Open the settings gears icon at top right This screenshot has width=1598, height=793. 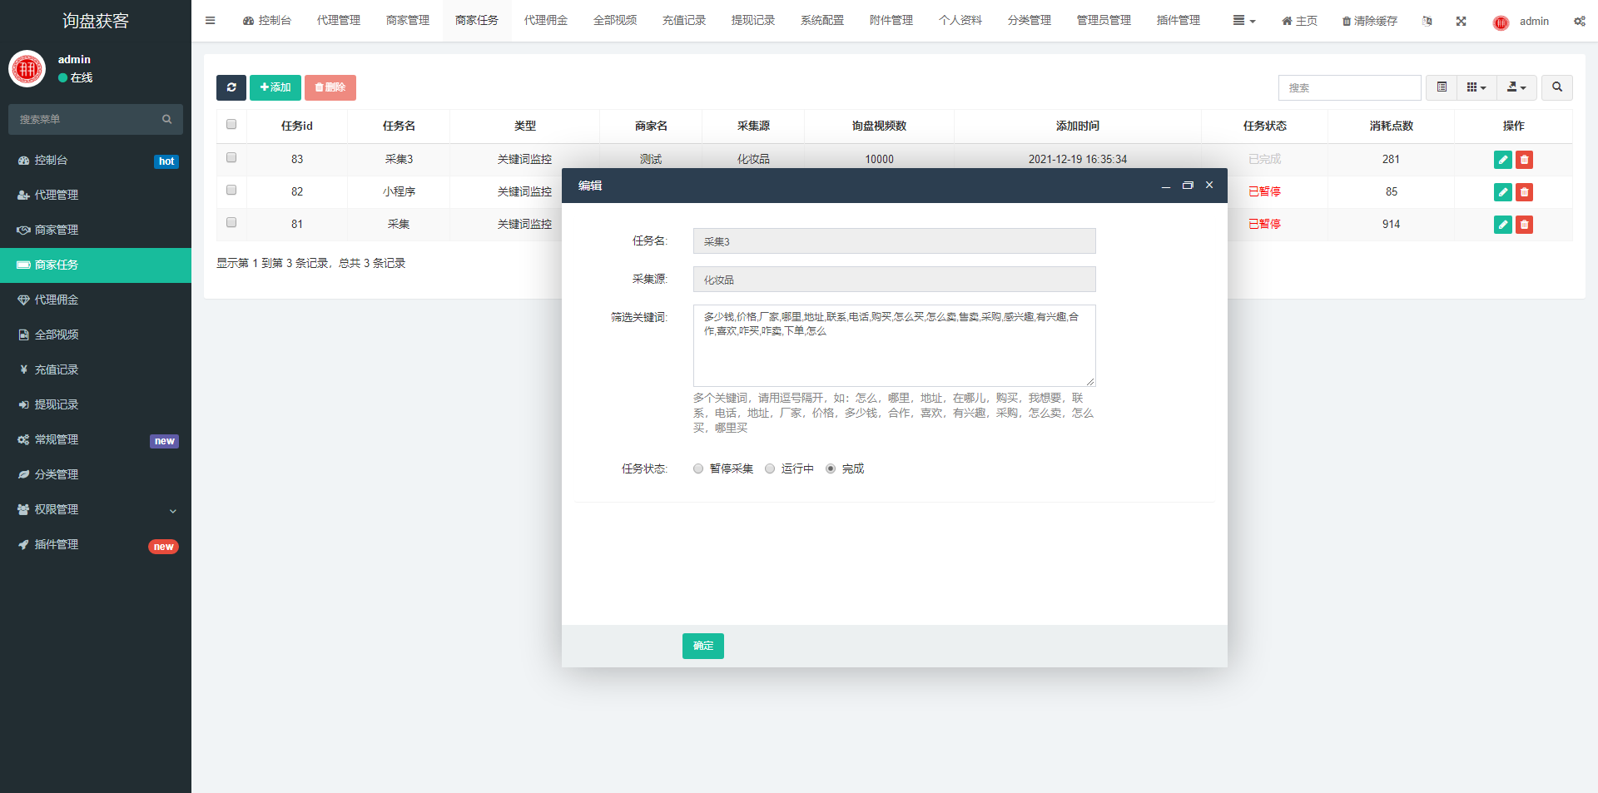click(1579, 21)
